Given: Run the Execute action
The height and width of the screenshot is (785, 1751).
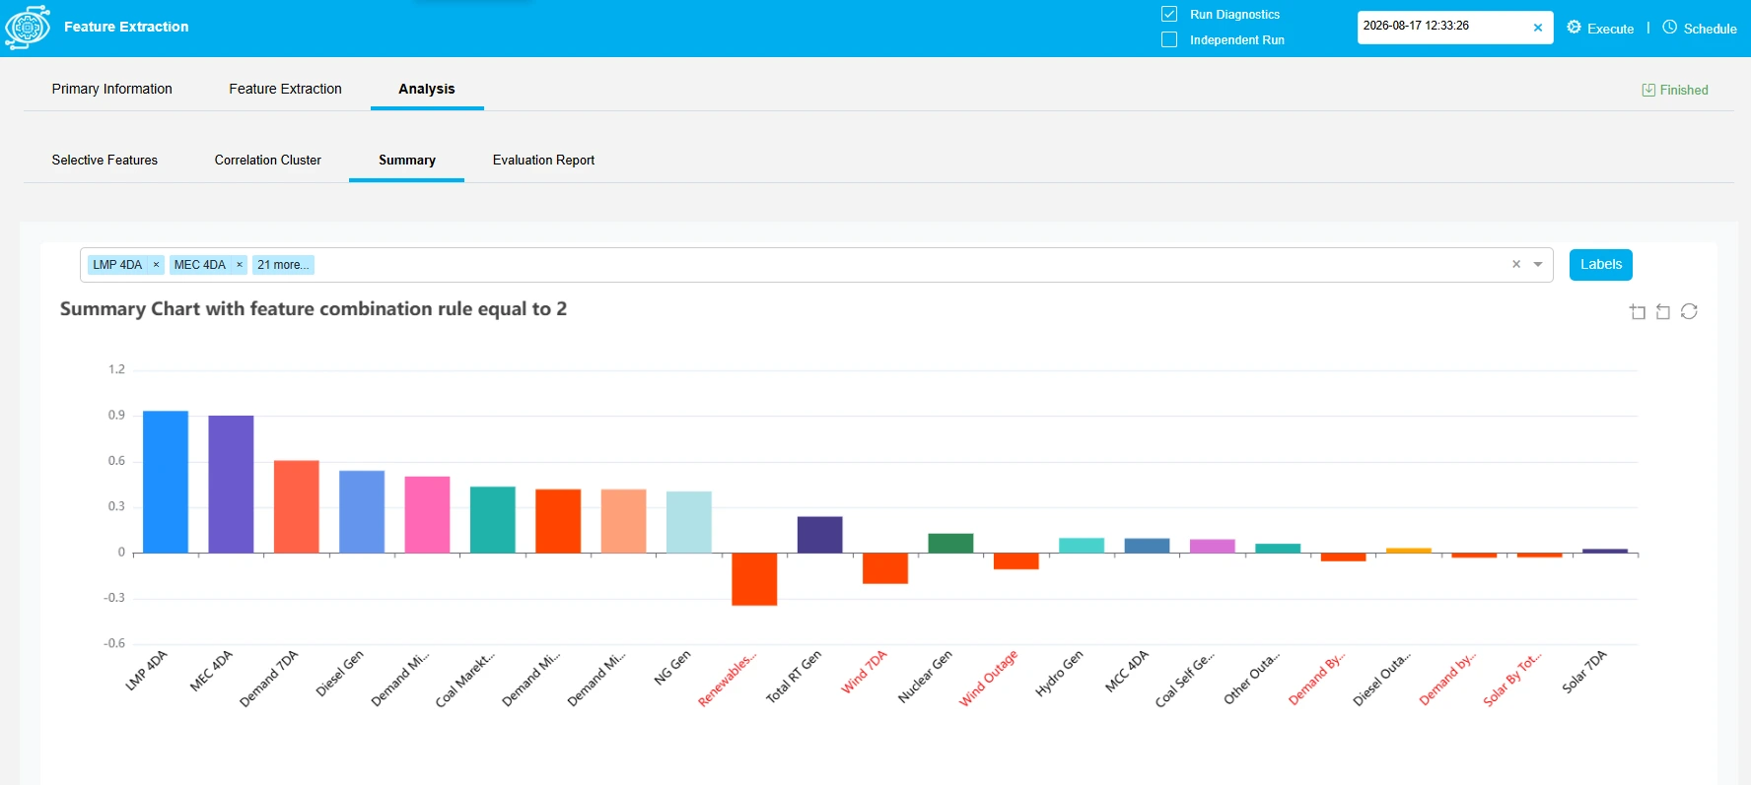Looking at the screenshot, I should pos(1600,29).
